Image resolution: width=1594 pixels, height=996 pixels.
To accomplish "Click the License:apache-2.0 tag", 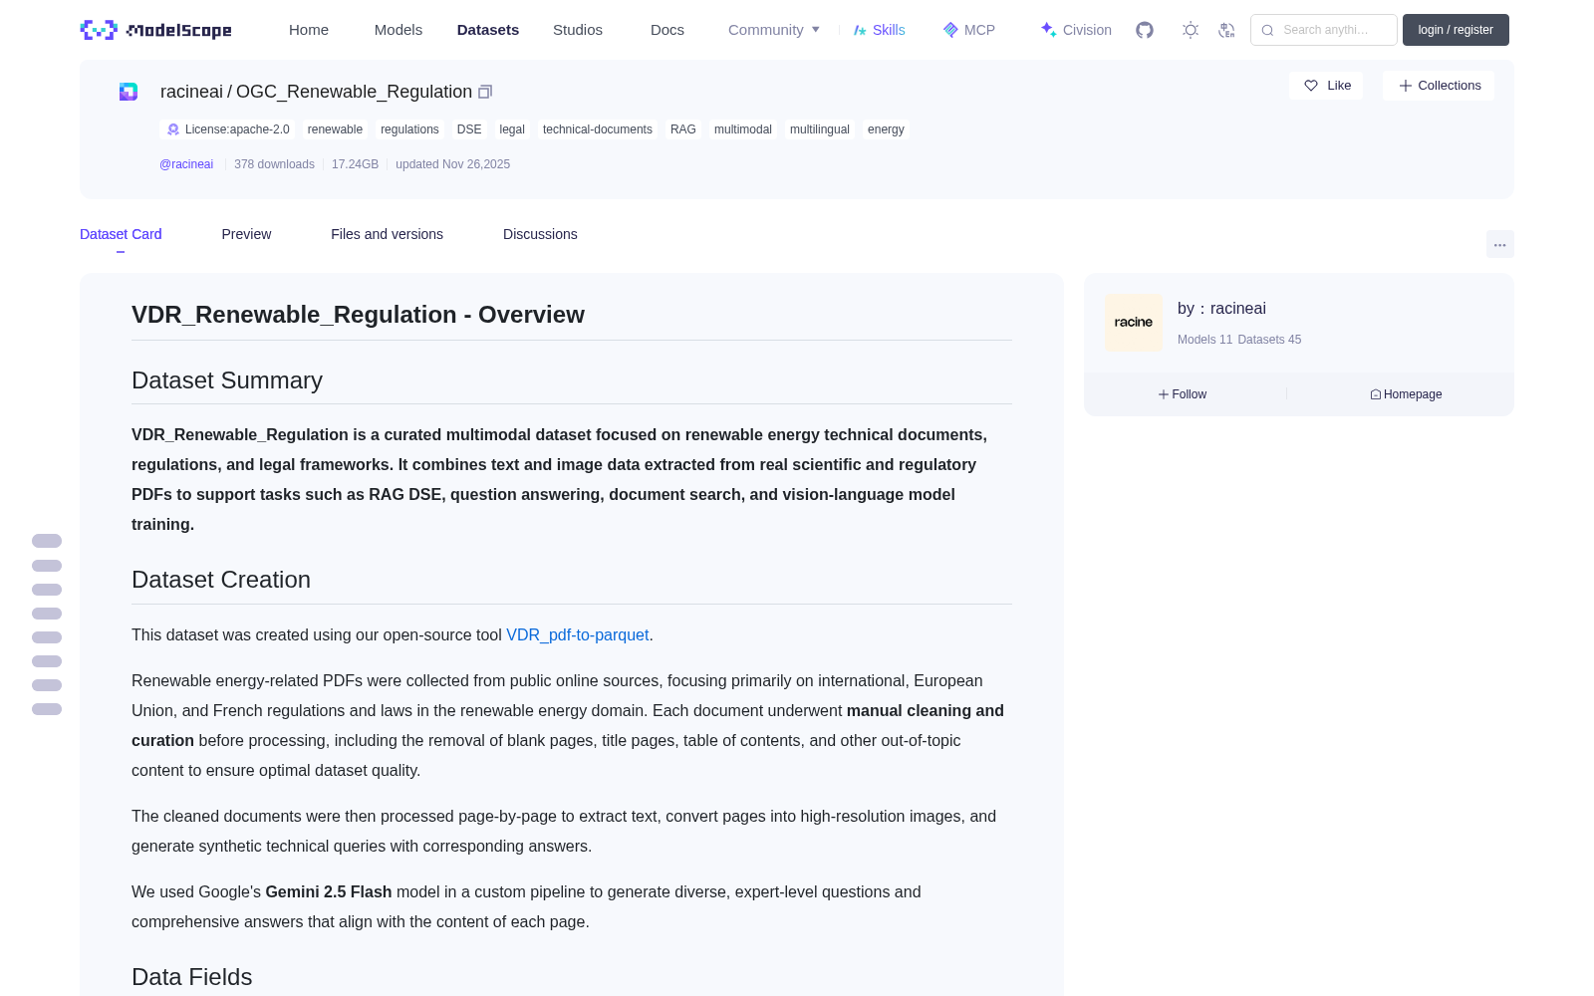I will [228, 129].
